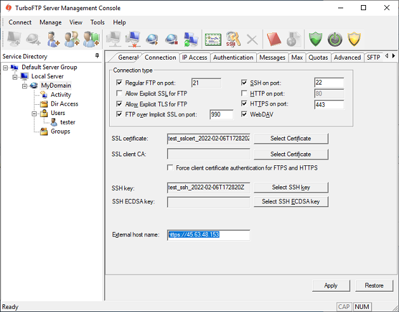
Task: Click the stop domain globe icon
Action: (171, 39)
